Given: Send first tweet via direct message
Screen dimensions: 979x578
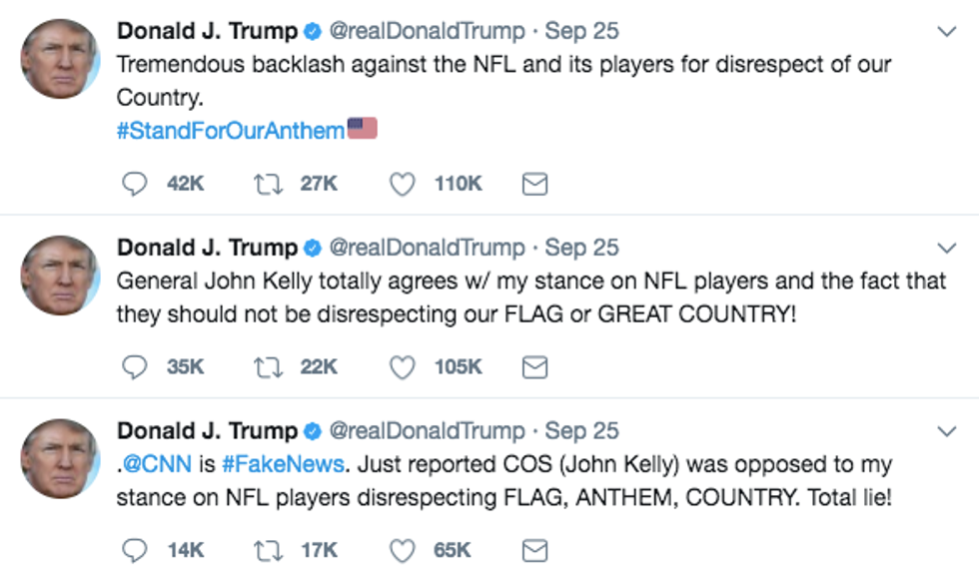Looking at the screenshot, I should pos(535,184).
